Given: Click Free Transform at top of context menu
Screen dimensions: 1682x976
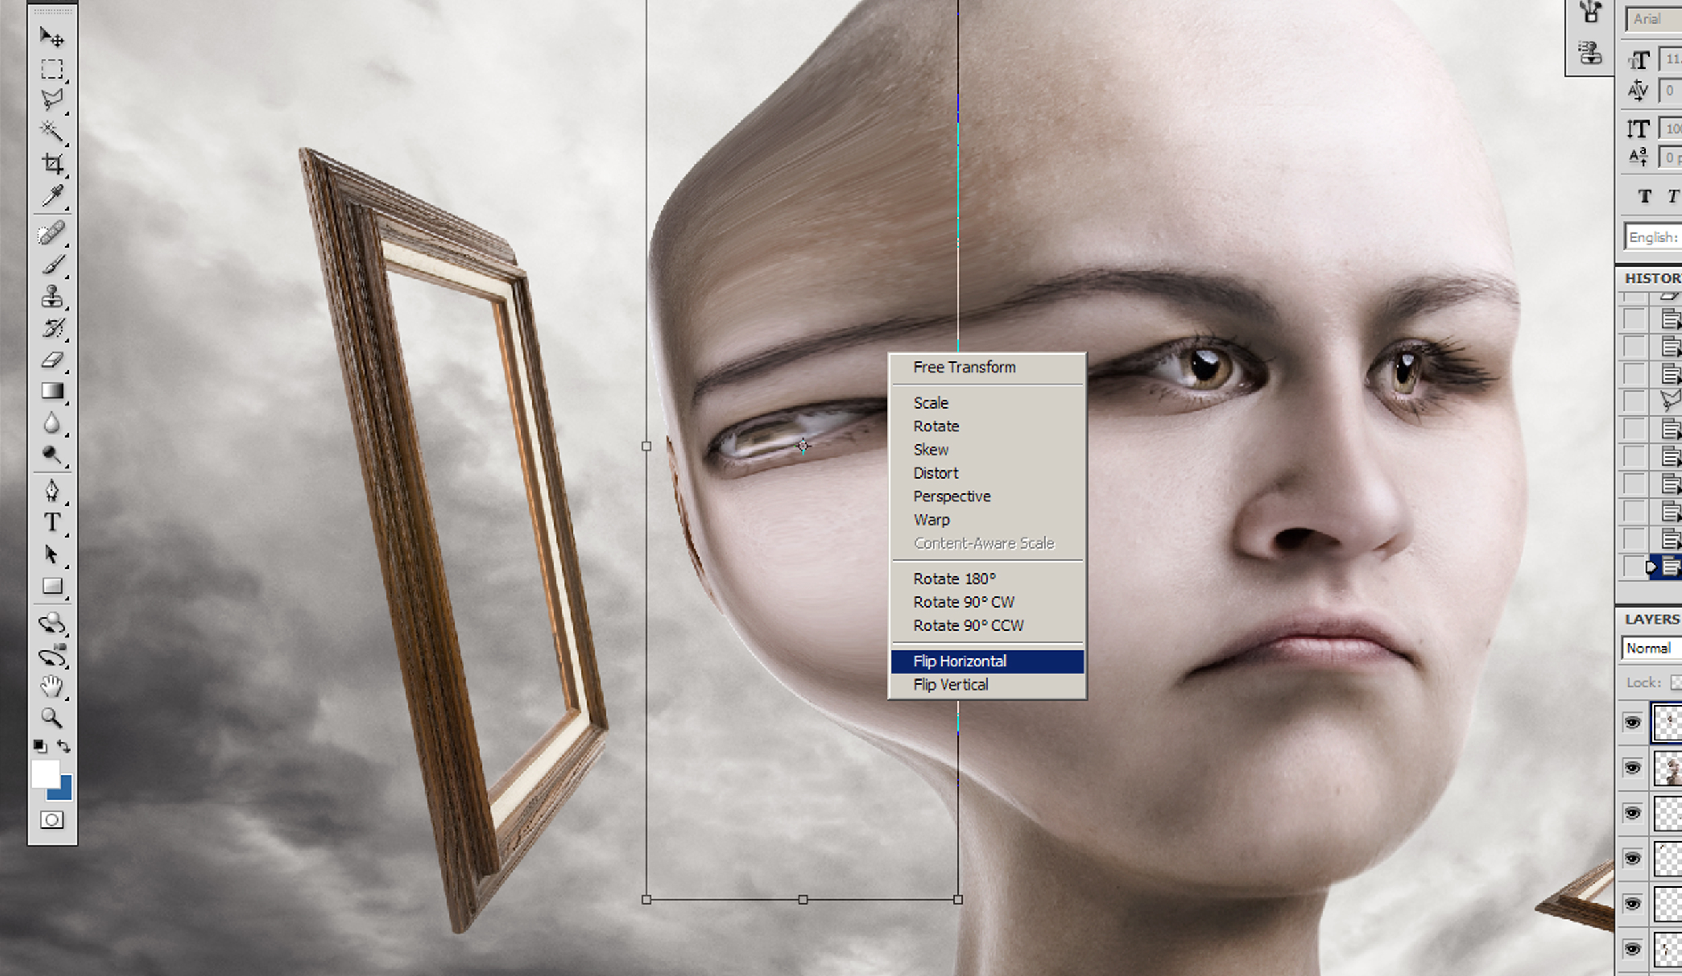Looking at the screenshot, I should pyautogui.click(x=963, y=367).
